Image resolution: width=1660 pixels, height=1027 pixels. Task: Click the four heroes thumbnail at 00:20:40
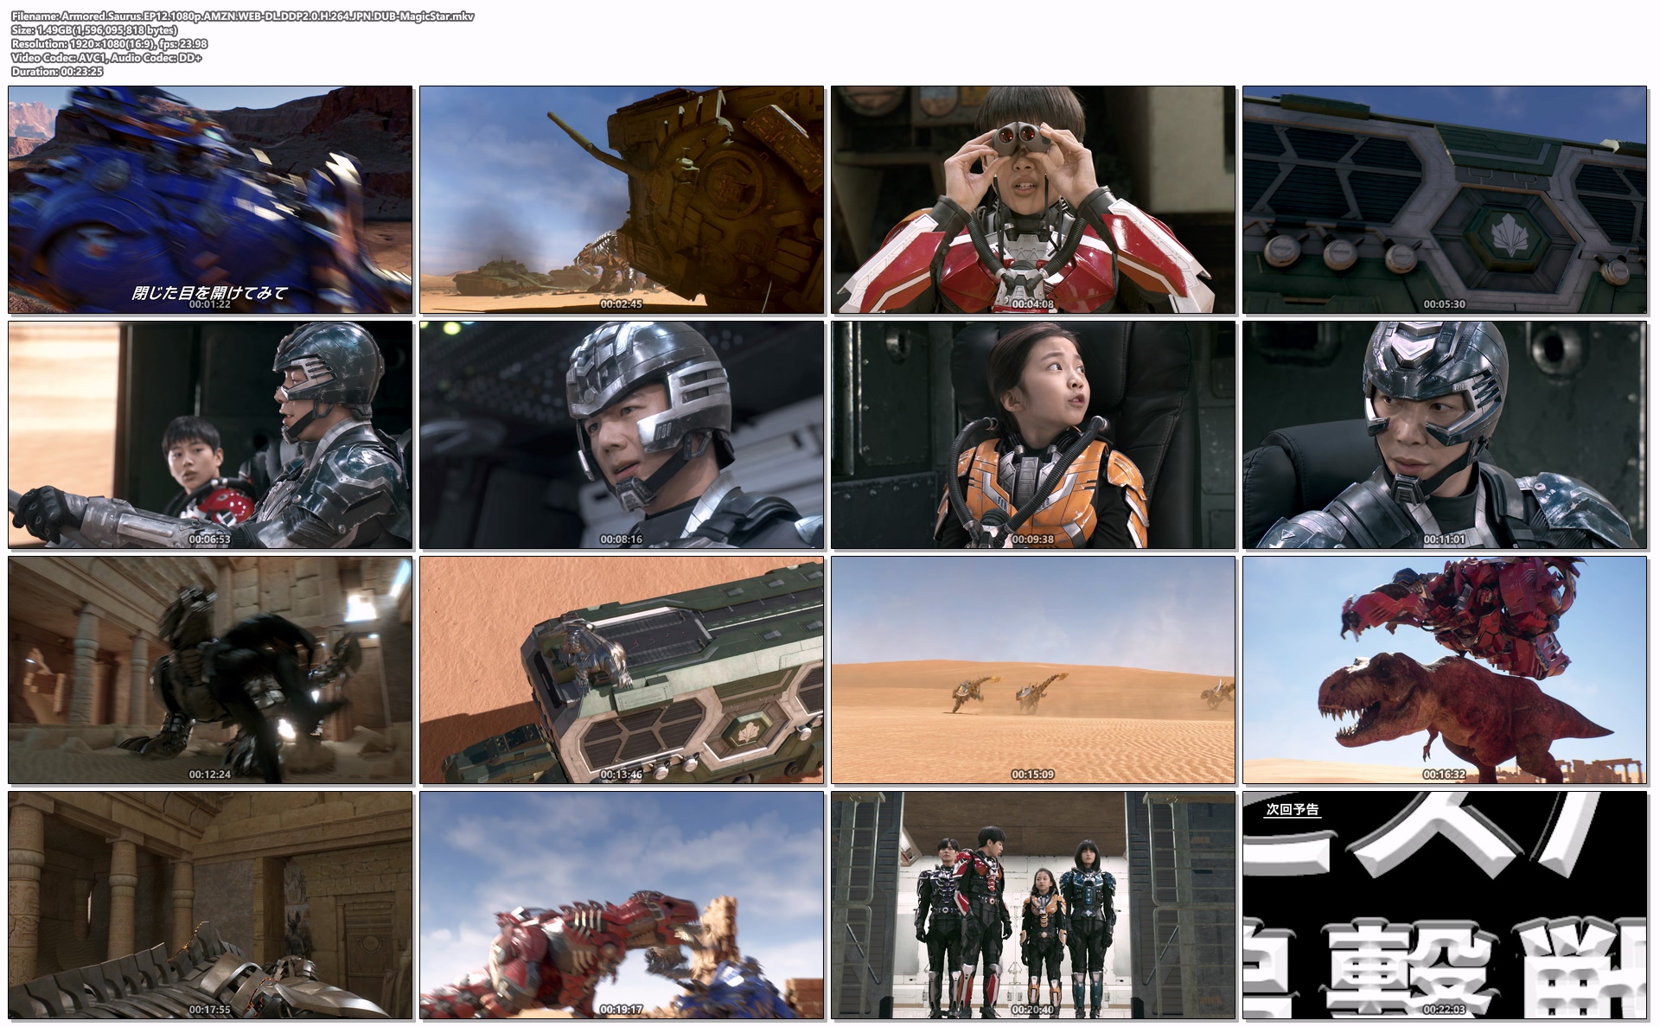pos(1033,905)
